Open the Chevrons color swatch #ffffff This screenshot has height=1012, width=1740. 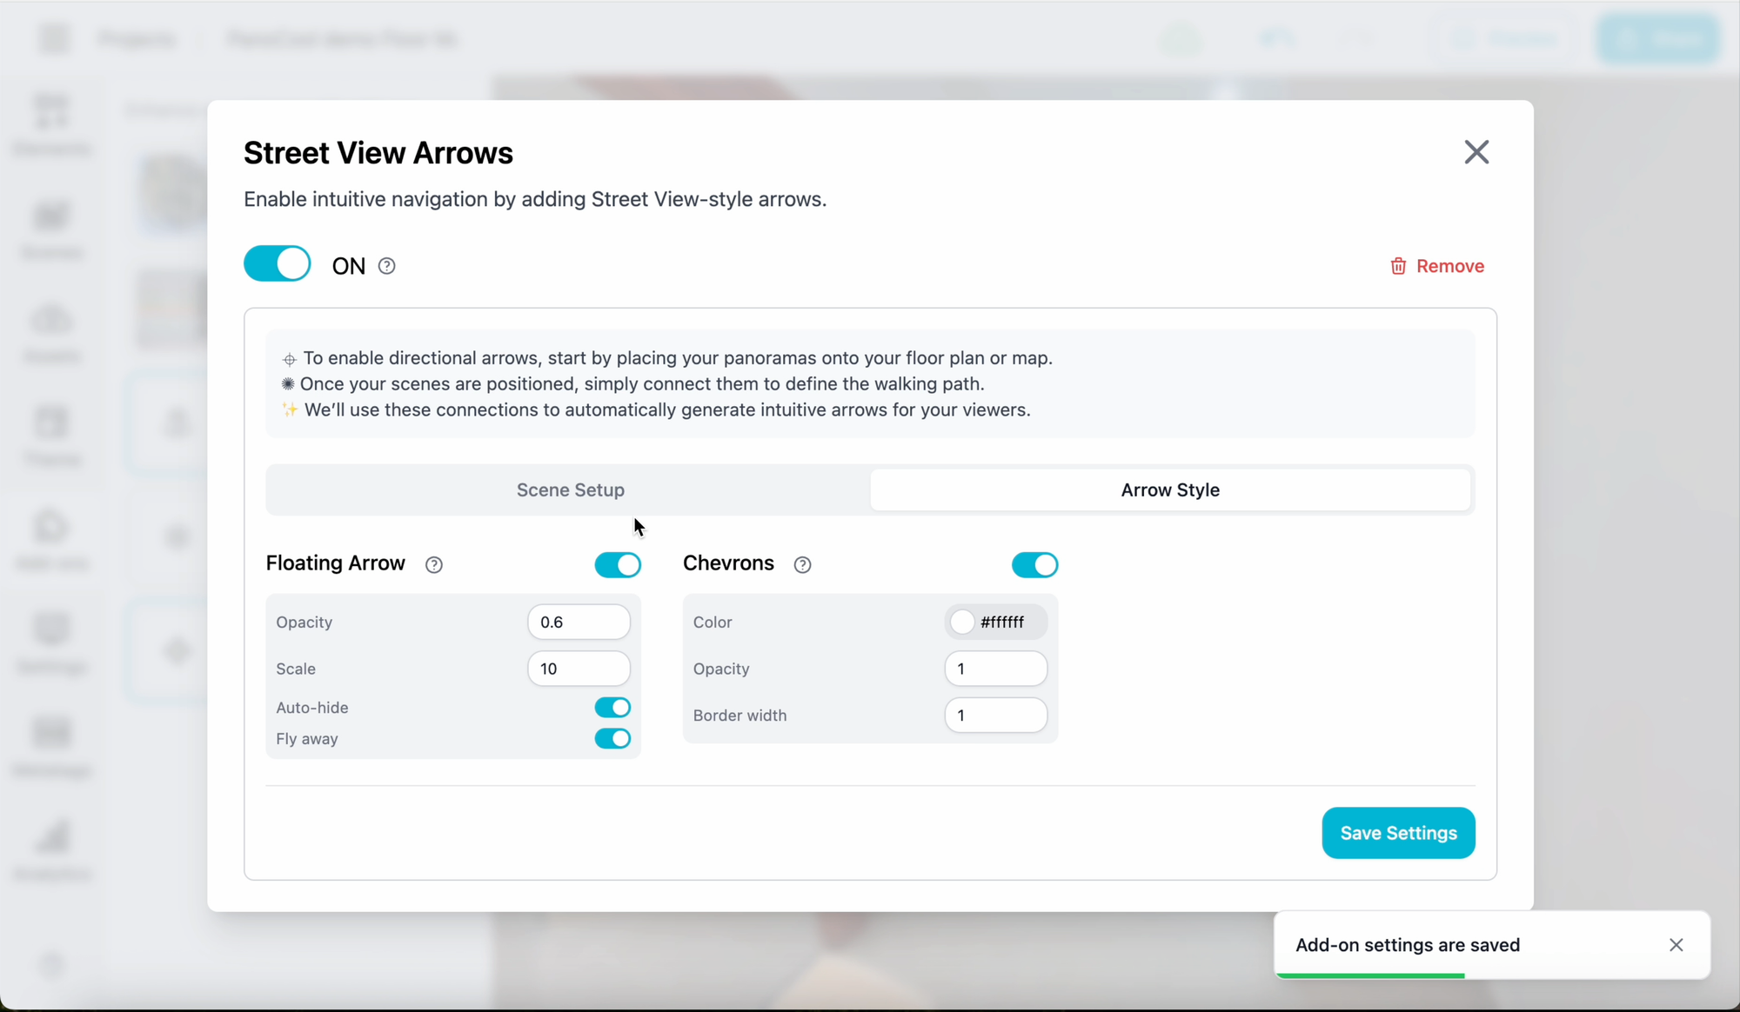[x=962, y=623]
